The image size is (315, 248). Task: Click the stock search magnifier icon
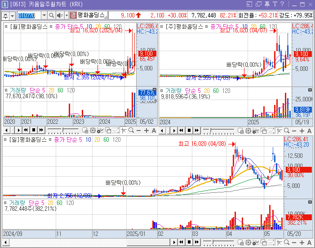coord(51,15)
